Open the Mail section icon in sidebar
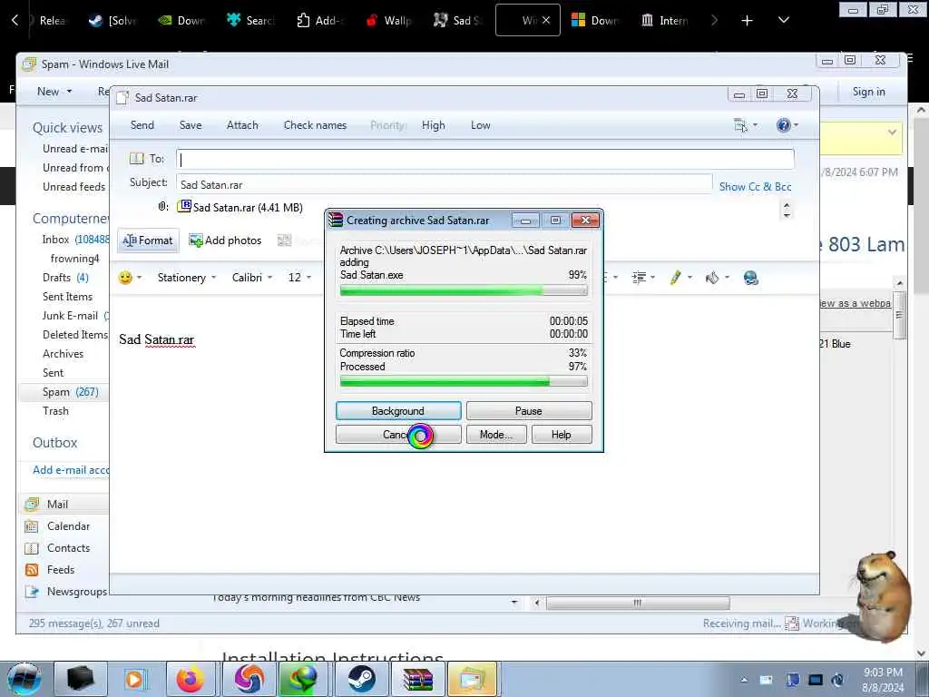Screen dimensions: 929x697 click(x=32, y=505)
